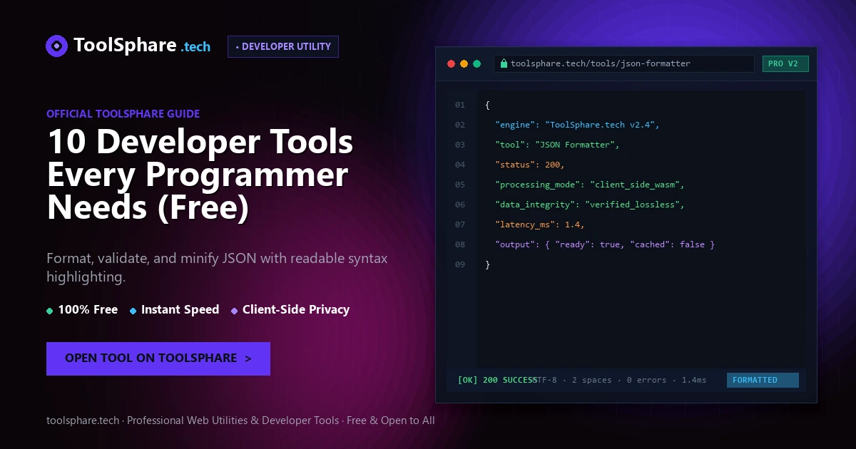Viewport: 856px width, 449px height.
Task: Click the "output" ready/cached code line
Action: click(605, 244)
